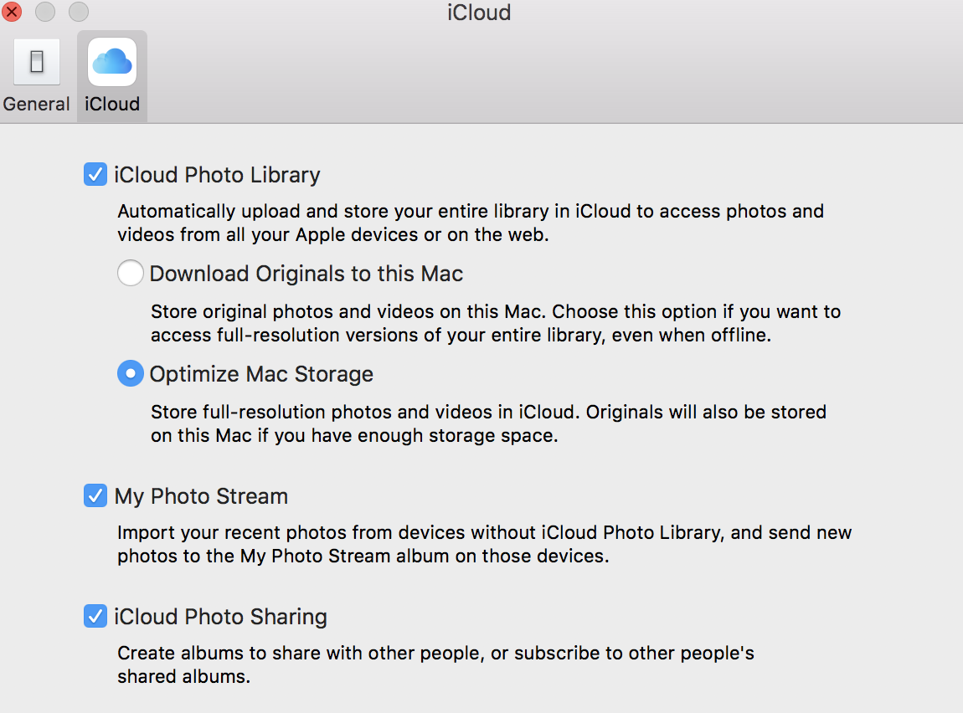The height and width of the screenshot is (713, 963).
Task: Click the "Optimize Mac Storage" label text
Action: pyautogui.click(x=261, y=374)
